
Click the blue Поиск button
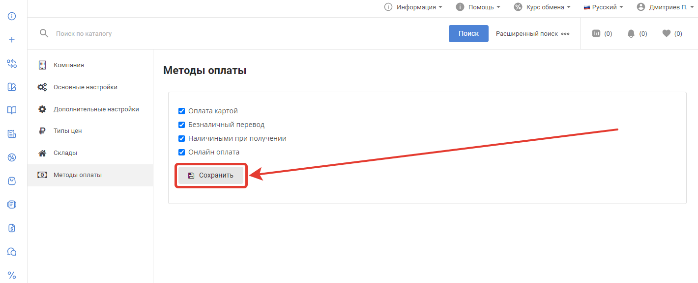coord(468,34)
